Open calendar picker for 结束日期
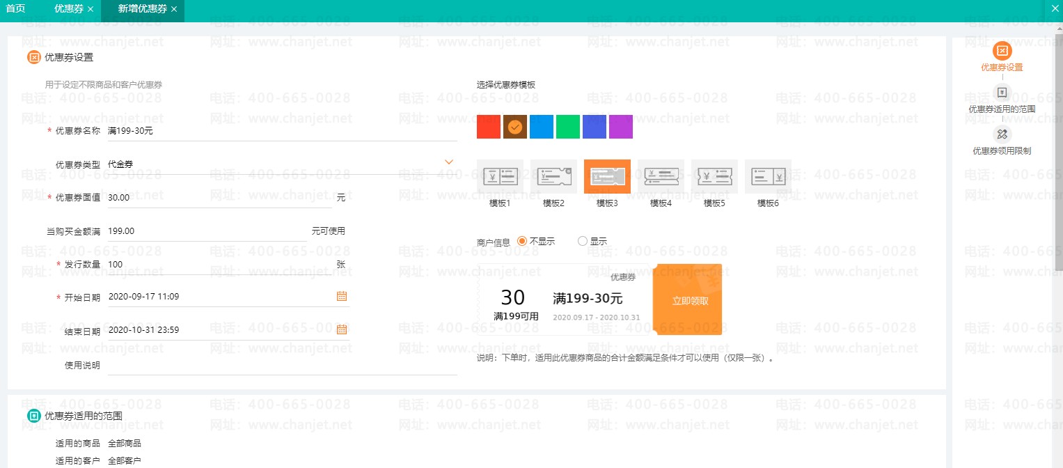Screen dimensions: 1063x468 342,329
